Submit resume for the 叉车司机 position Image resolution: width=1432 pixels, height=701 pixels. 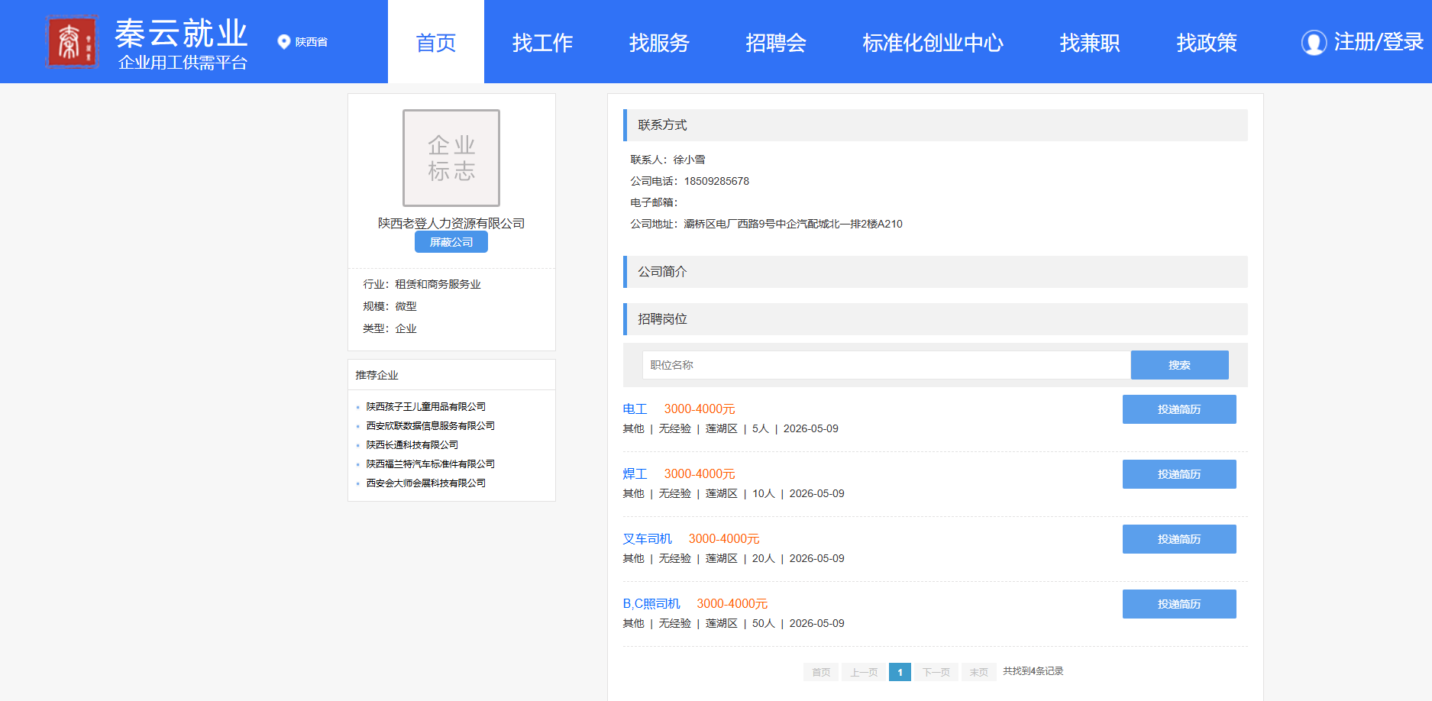[1179, 539]
